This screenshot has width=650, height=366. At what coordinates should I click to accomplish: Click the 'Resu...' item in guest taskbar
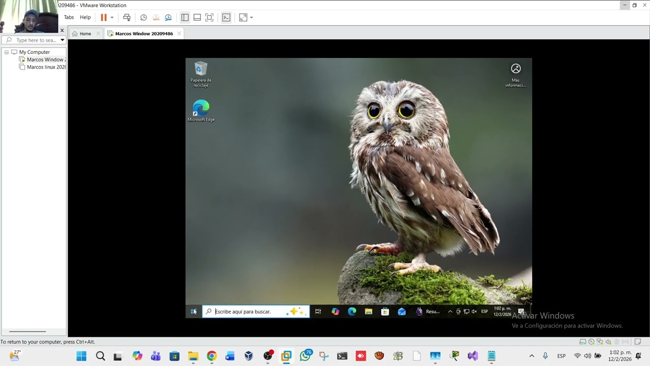[428, 312]
